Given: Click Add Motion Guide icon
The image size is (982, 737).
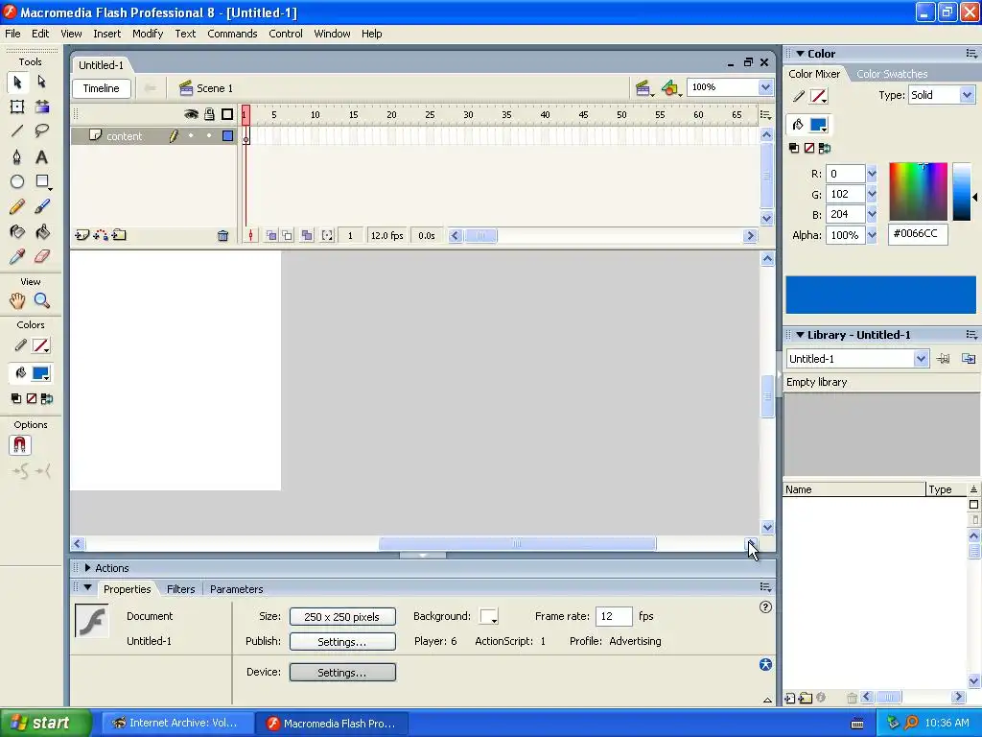Looking at the screenshot, I should click(x=101, y=236).
